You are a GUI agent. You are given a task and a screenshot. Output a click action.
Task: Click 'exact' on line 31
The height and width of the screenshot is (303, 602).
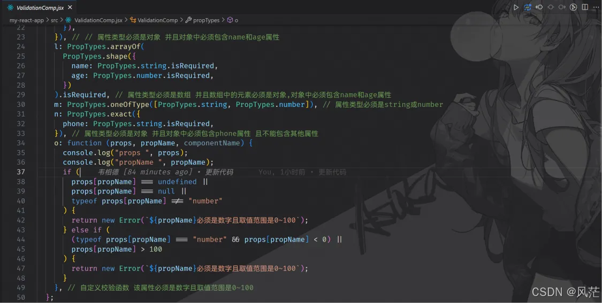coord(121,114)
